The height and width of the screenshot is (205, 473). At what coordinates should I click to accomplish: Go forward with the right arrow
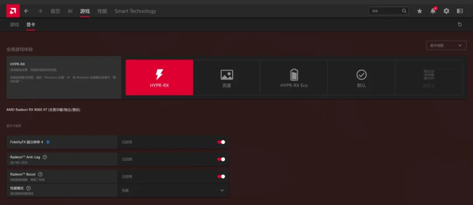point(40,11)
